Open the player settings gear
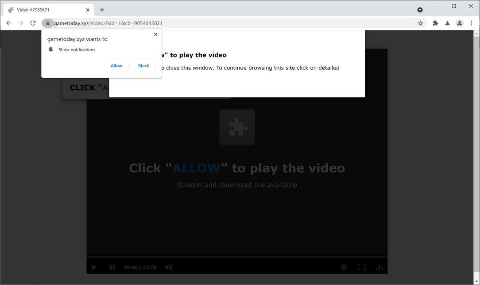The image size is (480, 285). (344, 267)
